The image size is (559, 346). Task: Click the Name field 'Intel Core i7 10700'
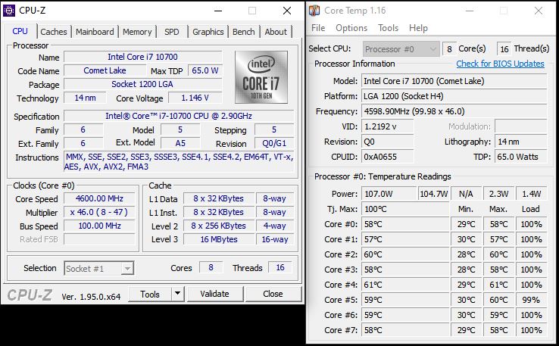[x=142, y=57]
